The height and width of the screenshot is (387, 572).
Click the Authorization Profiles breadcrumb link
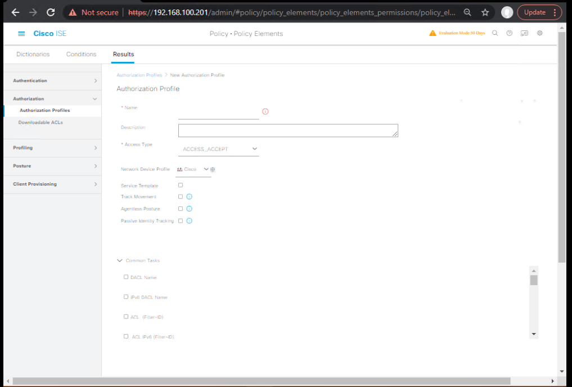[139, 75]
